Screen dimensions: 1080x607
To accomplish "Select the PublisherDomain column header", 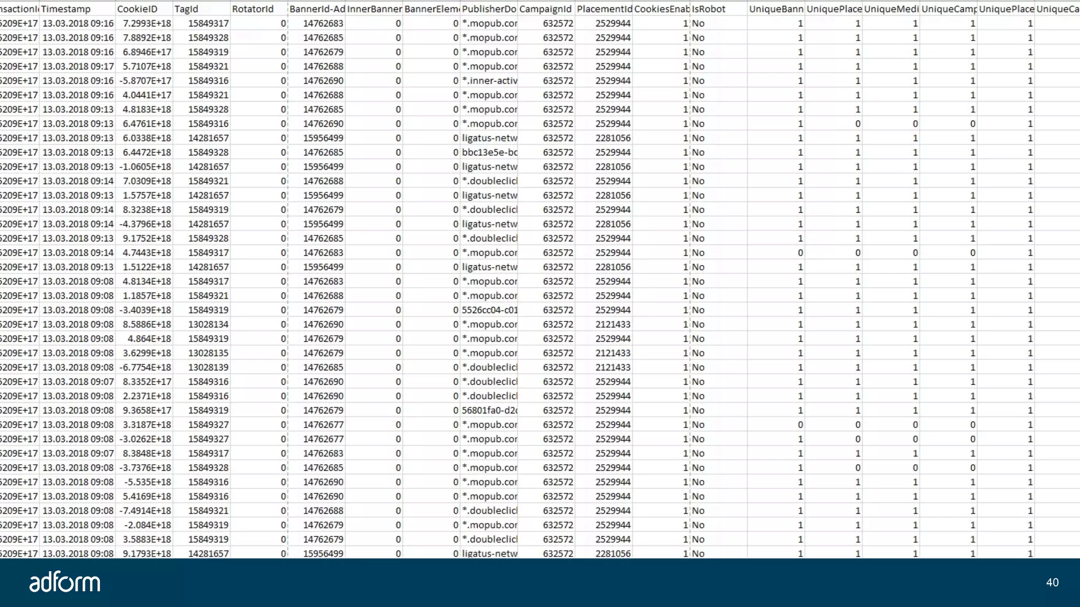I will [489, 9].
